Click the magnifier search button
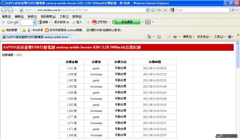This screenshot has width=240, height=139. click(233, 10)
